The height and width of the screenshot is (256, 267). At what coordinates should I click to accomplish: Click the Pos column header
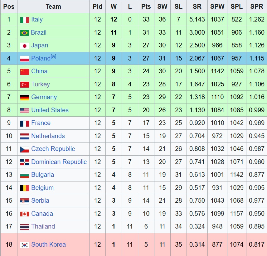[x=9, y=7]
